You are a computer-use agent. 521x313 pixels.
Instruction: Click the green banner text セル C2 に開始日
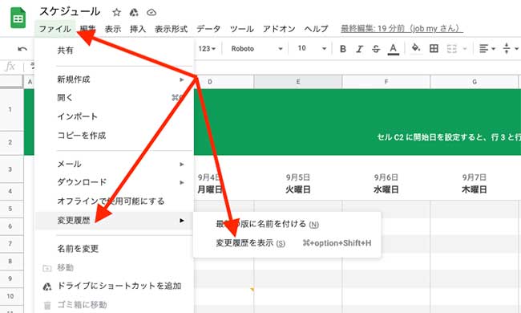pyautogui.click(x=449, y=137)
